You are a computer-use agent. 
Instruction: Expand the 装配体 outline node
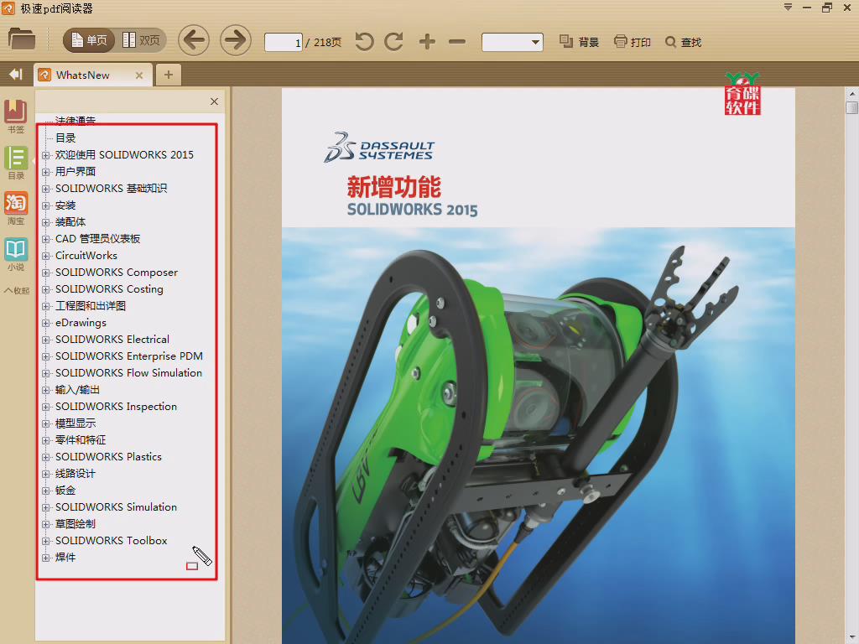coord(46,222)
